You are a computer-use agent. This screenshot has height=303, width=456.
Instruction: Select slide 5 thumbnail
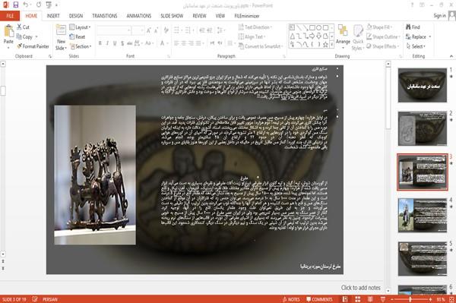pyautogui.click(x=423, y=259)
